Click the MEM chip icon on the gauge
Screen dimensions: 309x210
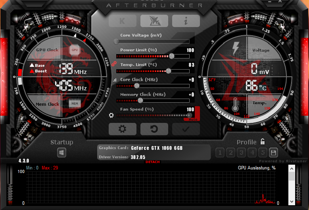tap(75, 103)
